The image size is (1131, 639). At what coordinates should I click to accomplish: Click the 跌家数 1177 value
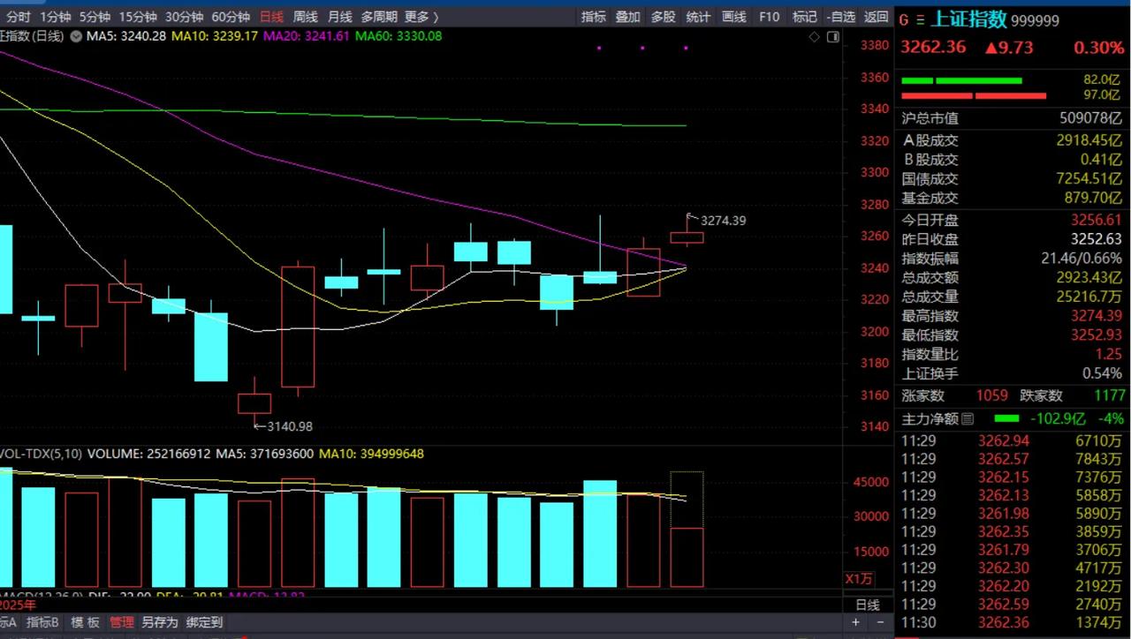pyautogui.click(x=1108, y=396)
